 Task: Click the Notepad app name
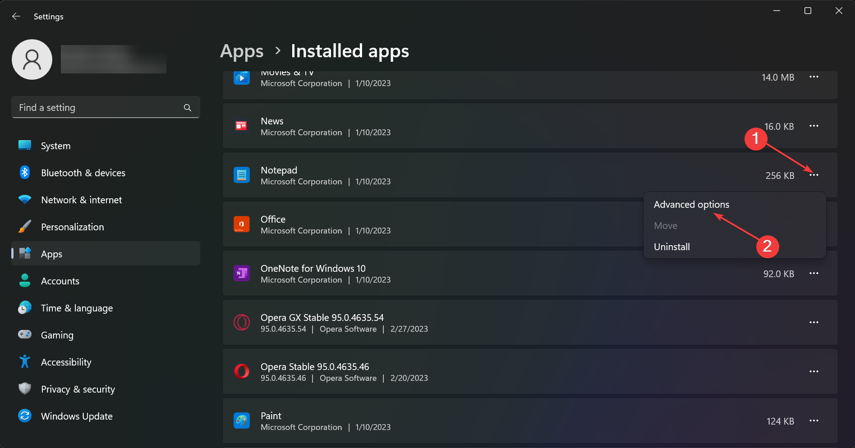tap(279, 170)
